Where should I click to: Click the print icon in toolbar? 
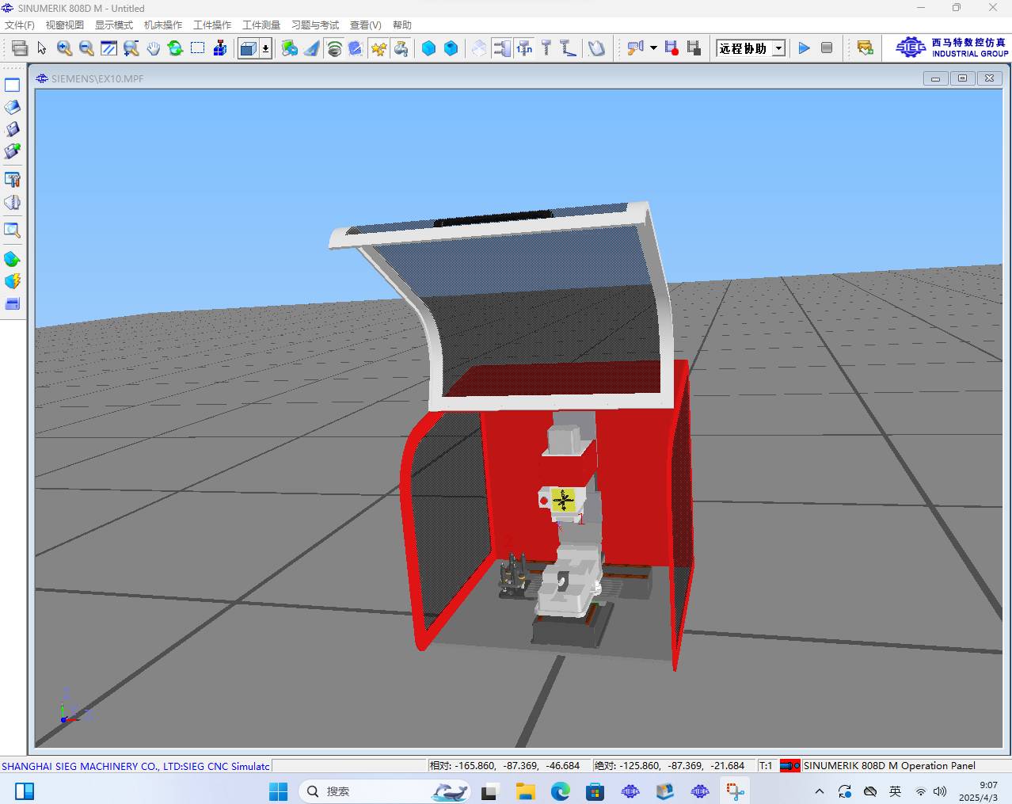[20, 48]
